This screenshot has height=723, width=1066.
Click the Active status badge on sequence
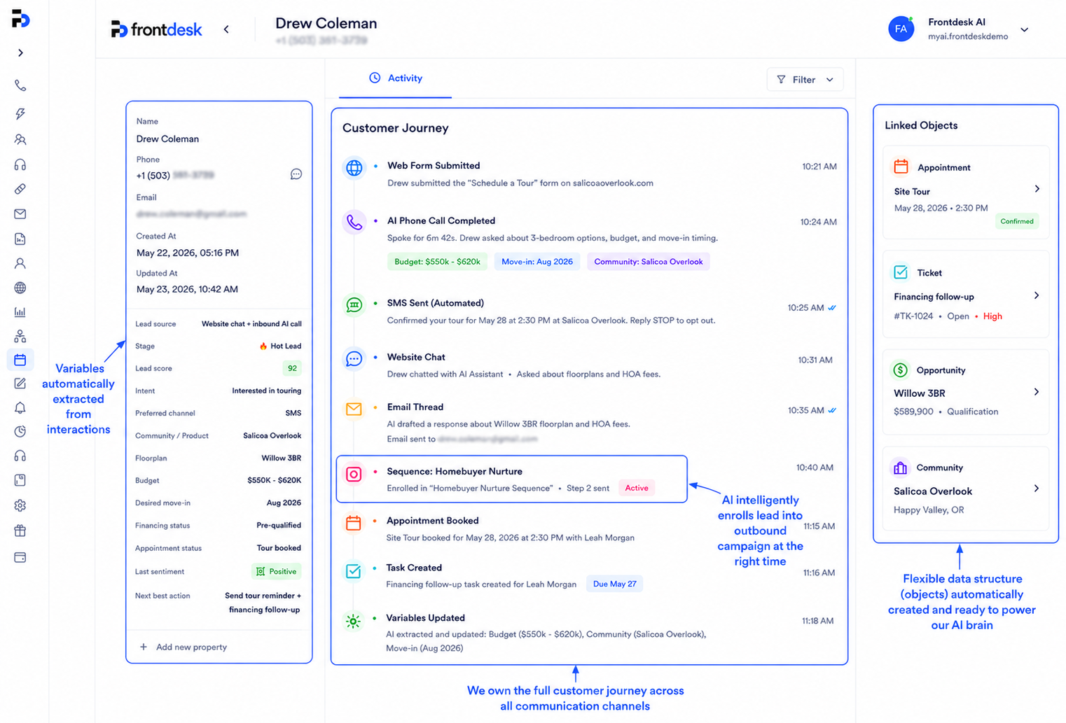click(x=637, y=488)
